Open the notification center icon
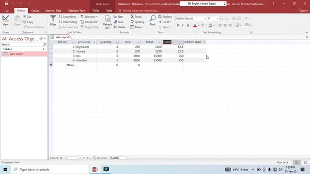 tap(302, 170)
